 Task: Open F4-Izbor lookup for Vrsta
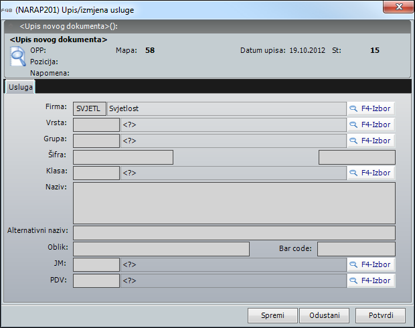click(x=371, y=125)
